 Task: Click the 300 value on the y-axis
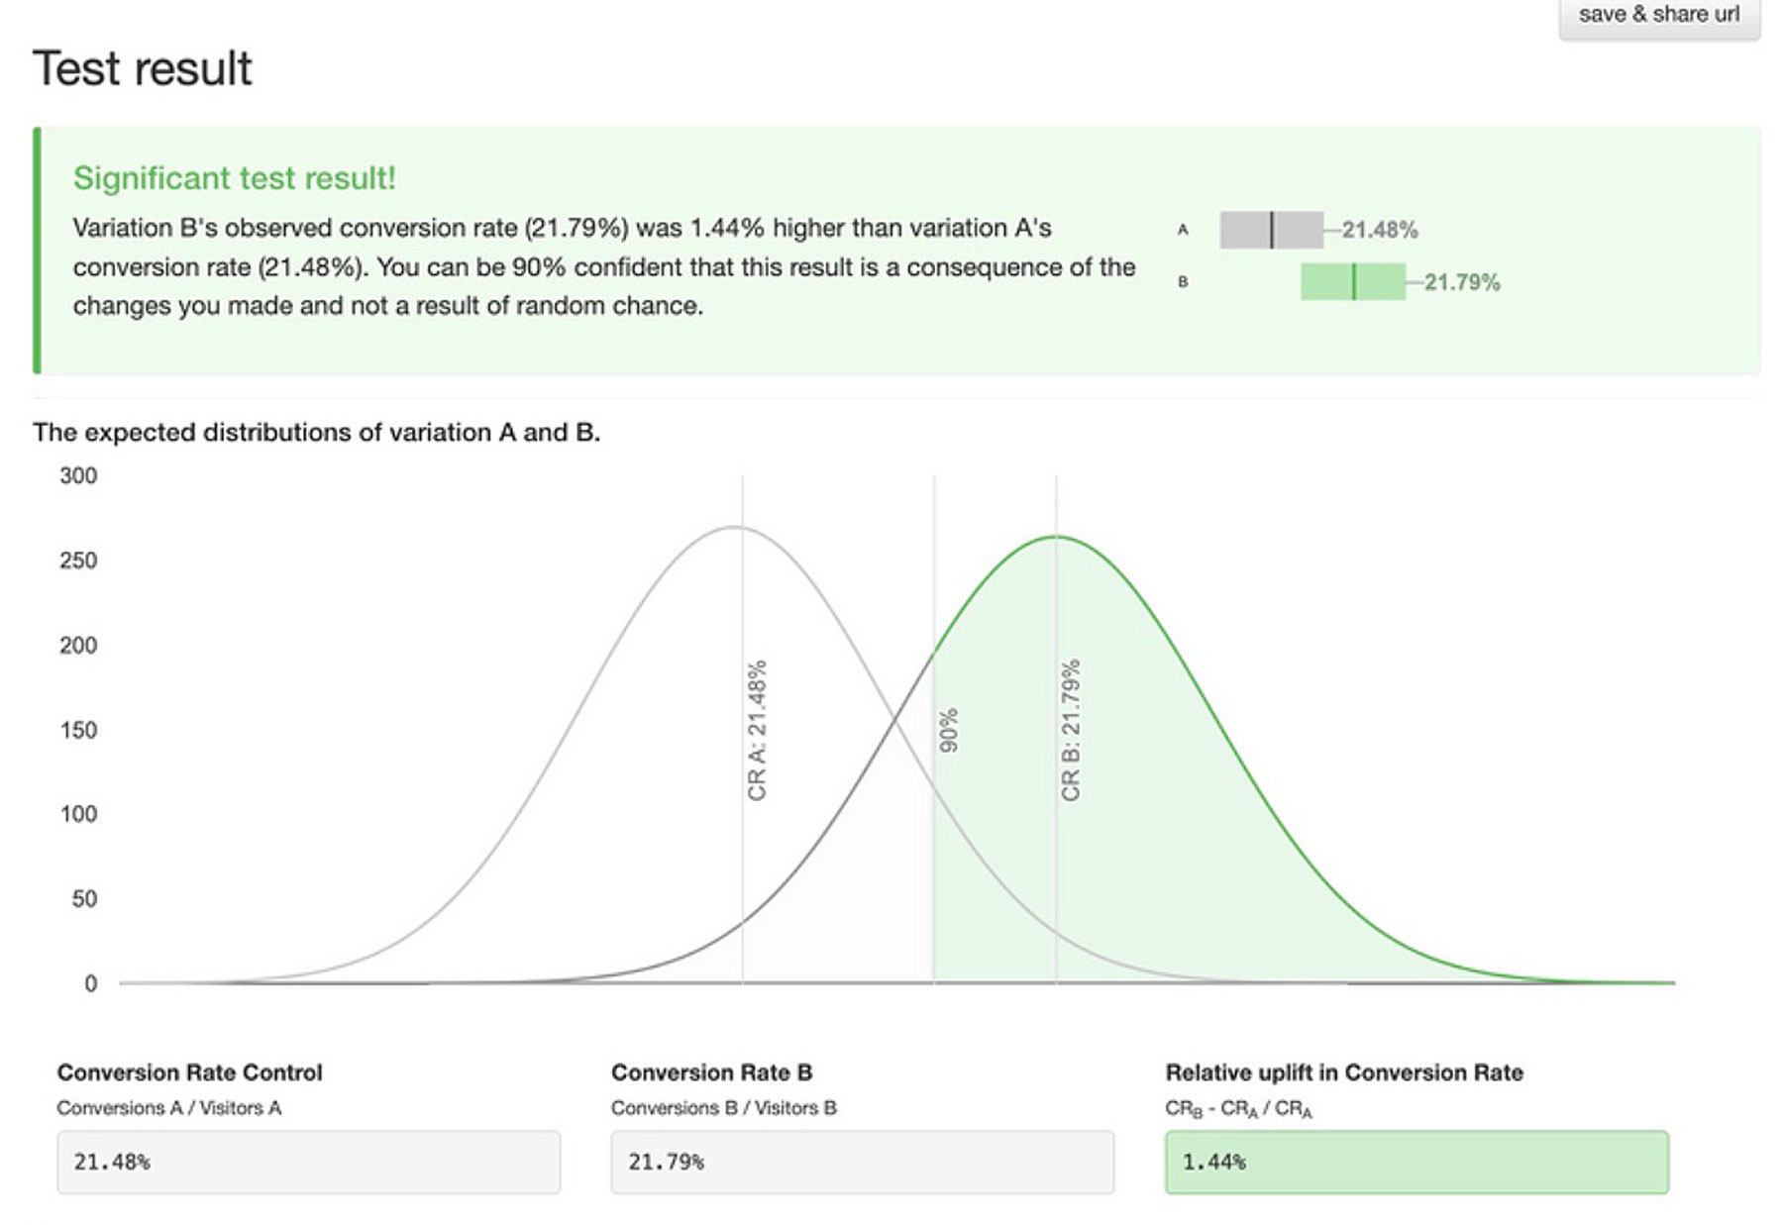pyautogui.click(x=78, y=476)
